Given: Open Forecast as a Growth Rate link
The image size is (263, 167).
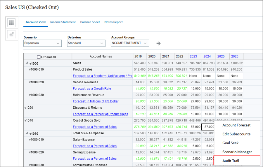Looking at the screenshot, I should pos(92,89).
